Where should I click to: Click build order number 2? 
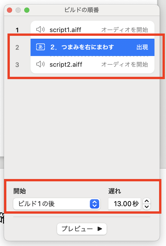point(17,47)
